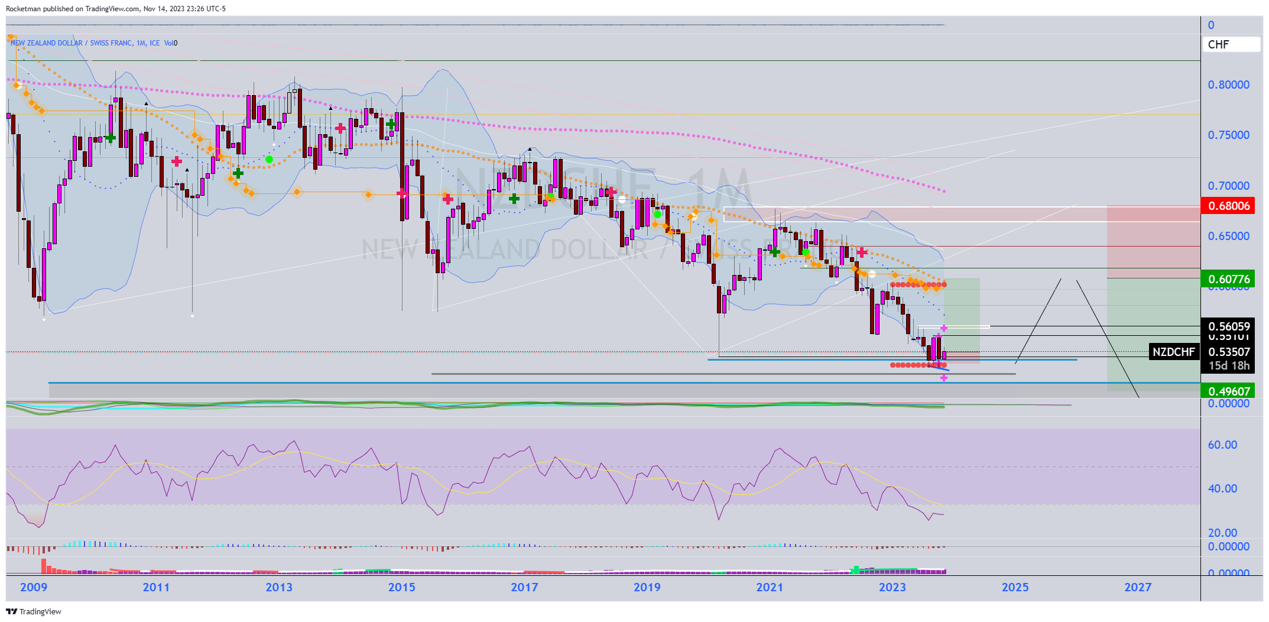Select 2009 on the time axis
1269x622 pixels.
[34, 587]
